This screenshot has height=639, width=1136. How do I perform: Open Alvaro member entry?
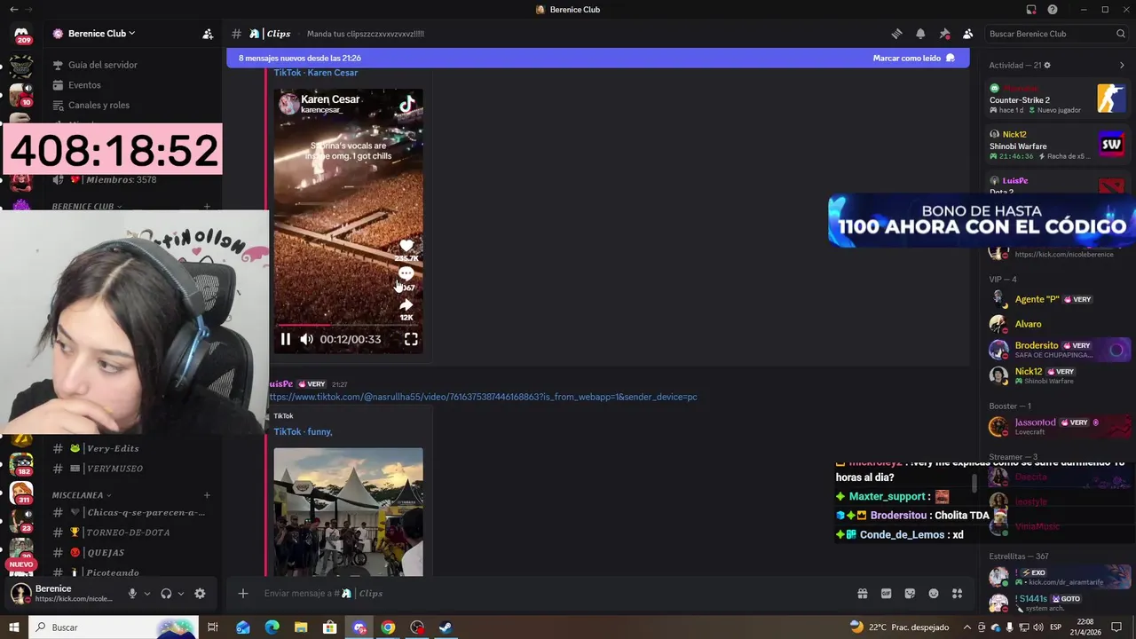tap(1058, 324)
